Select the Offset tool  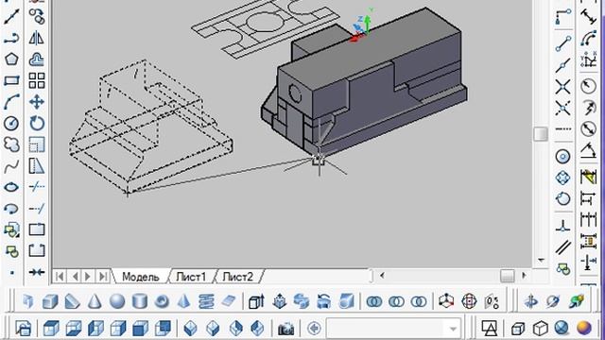(x=37, y=59)
